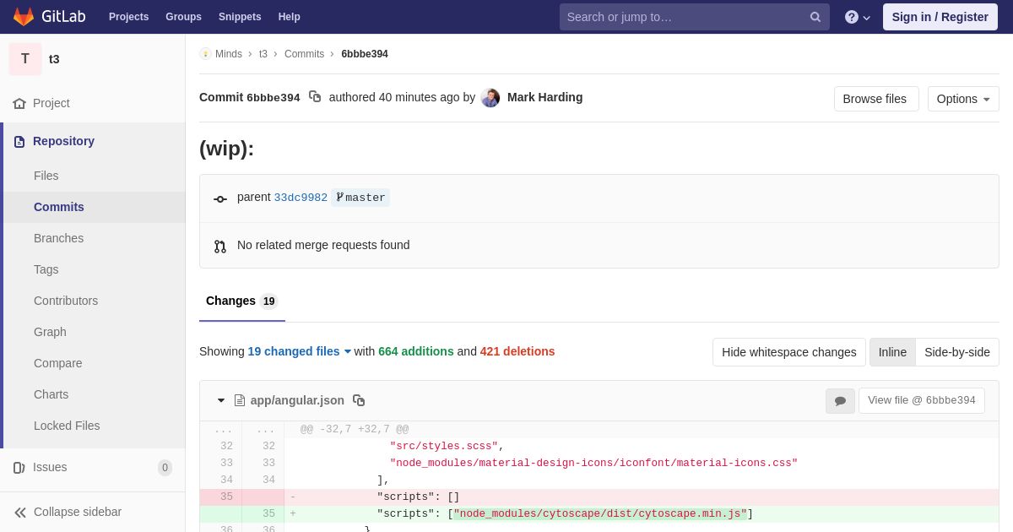Viewport: 1013px width, 532px height.
Task: Open the Snippets menu
Action: coord(240,17)
